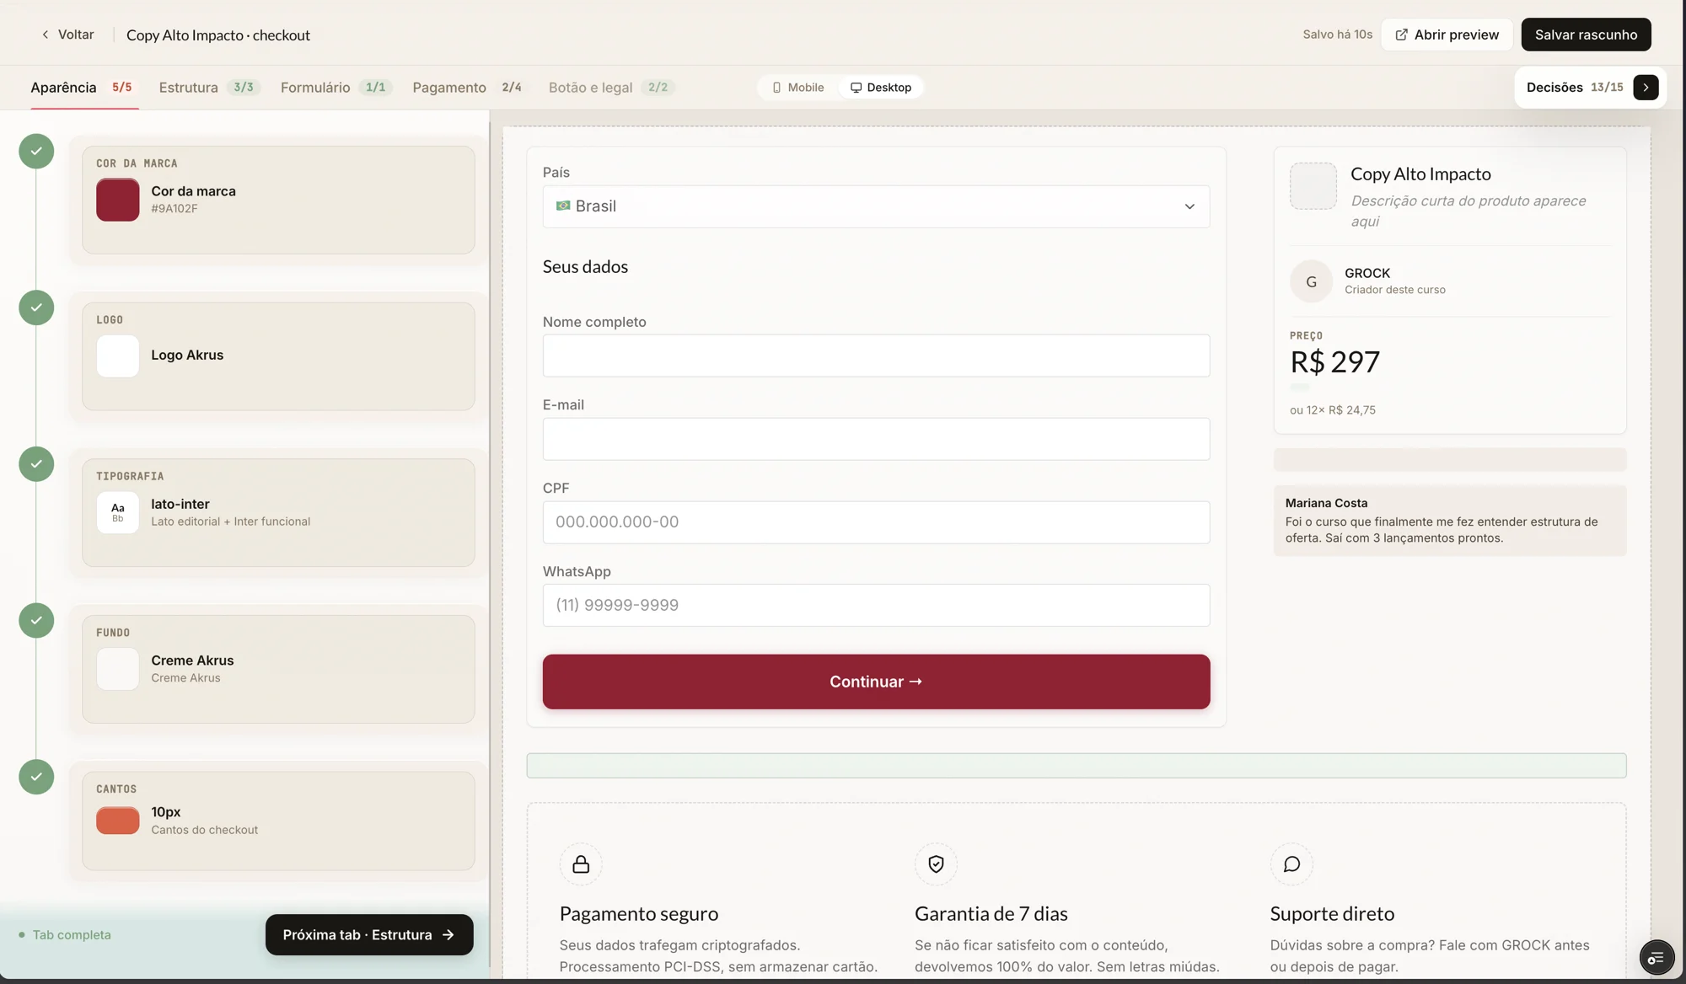Click the 'ou 12× R$ 24,75' installment text

(1333, 410)
